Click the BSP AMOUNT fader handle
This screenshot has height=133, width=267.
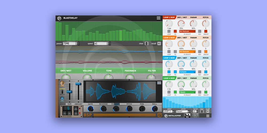point(78,84)
